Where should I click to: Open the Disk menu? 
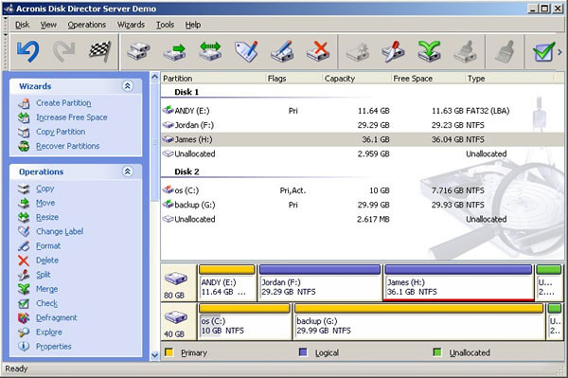click(x=22, y=25)
